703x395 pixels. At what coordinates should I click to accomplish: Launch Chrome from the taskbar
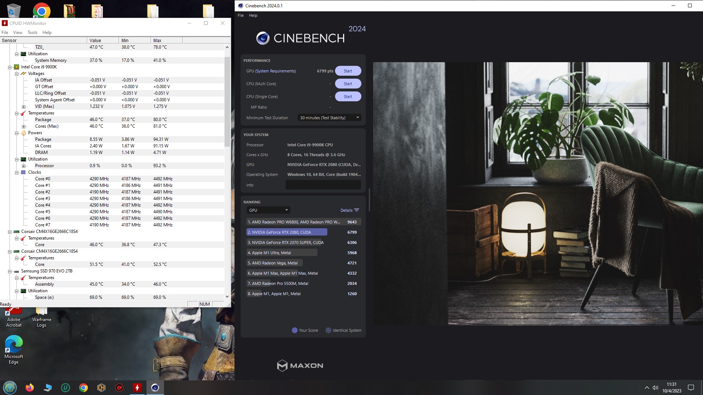pyautogui.click(x=83, y=387)
